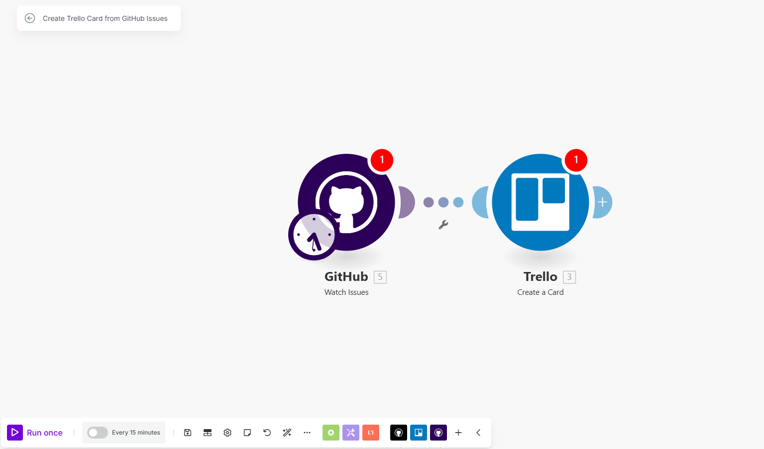Click the dotted connection between modules
Viewport: 764px width, 449px height.
pyautogui.click(x=443, y=202)
